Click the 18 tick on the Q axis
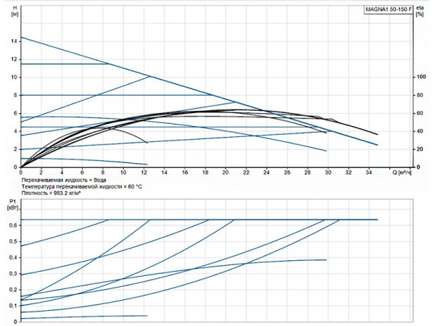435x326 pixels. point(205,173)
